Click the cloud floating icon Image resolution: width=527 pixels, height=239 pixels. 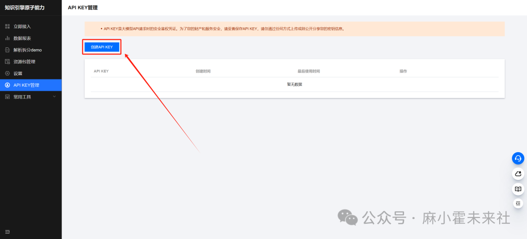tap(518, 174)
